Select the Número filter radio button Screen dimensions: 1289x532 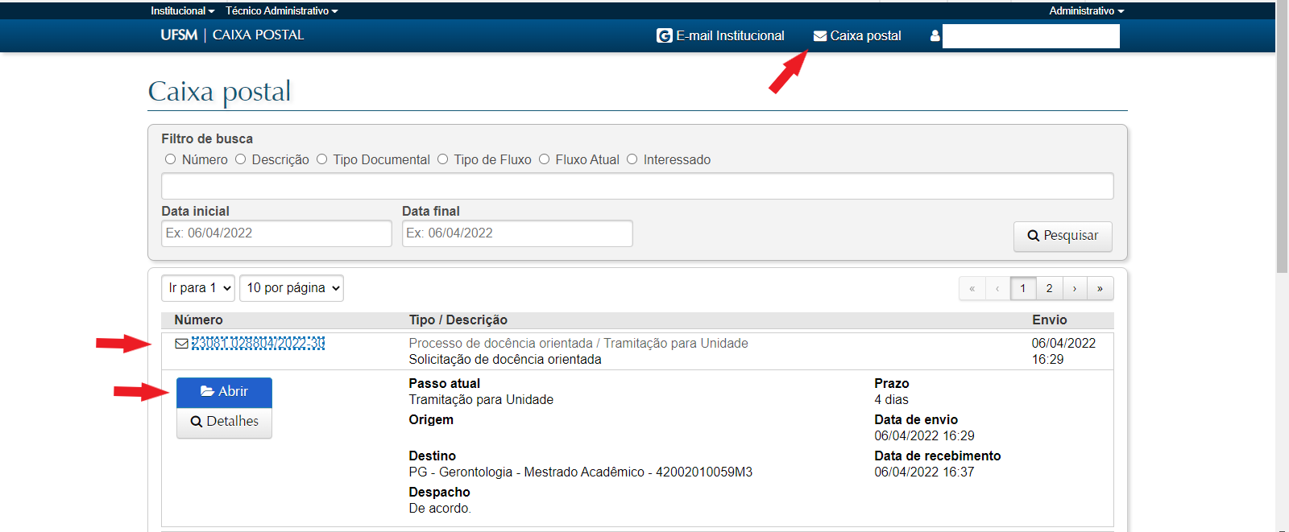170,159
